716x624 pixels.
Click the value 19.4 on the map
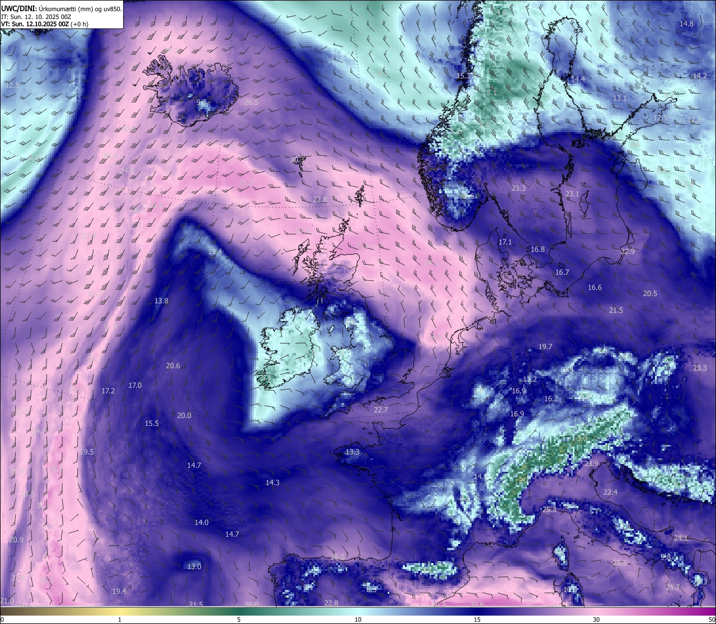[119, 592]
